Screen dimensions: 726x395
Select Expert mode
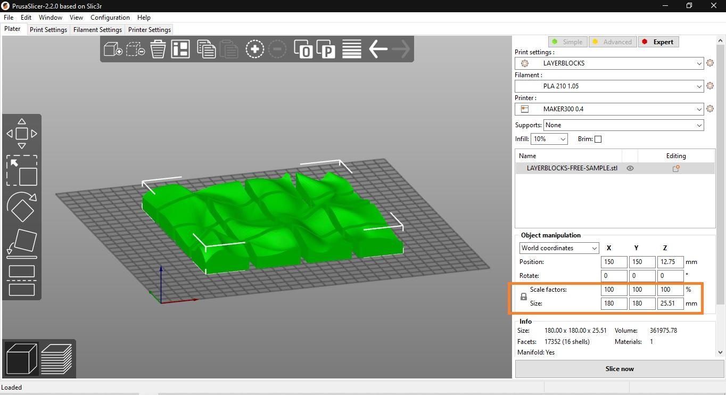[658, 42]
